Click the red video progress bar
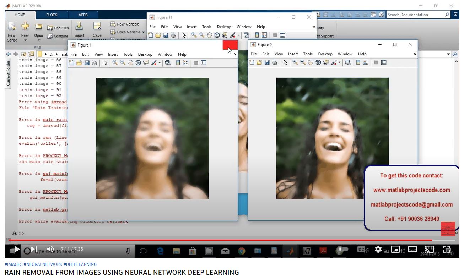 tap(213, 240)
